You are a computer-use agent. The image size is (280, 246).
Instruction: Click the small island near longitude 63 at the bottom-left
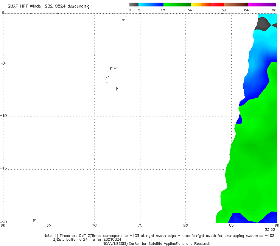pos(34,220)
